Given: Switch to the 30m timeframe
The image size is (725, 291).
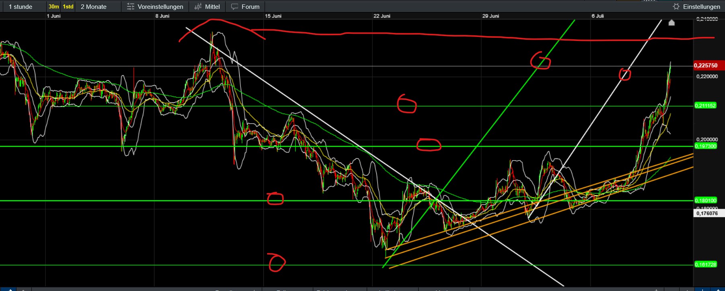Looking at the screenshot, I should click(53, 7).
